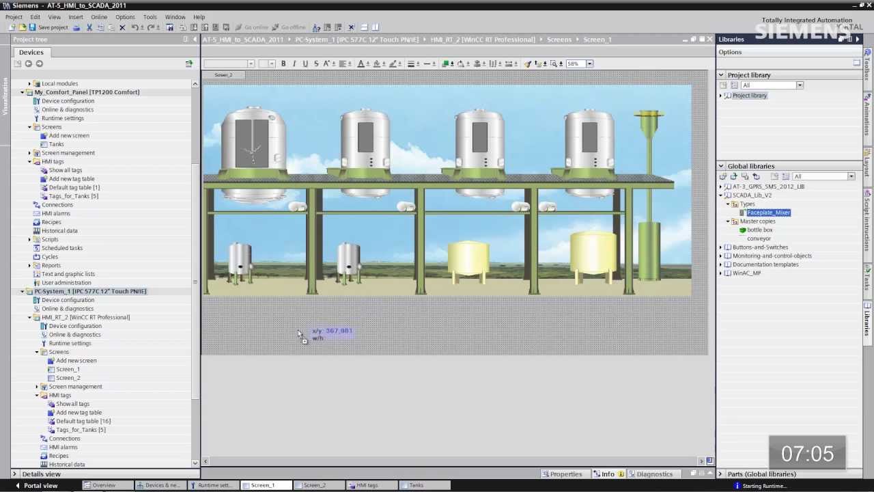The width and height of the screenshot is (874, 492).
Task: Select Screen_2 in project tree
Action: (x=68, y=378)
